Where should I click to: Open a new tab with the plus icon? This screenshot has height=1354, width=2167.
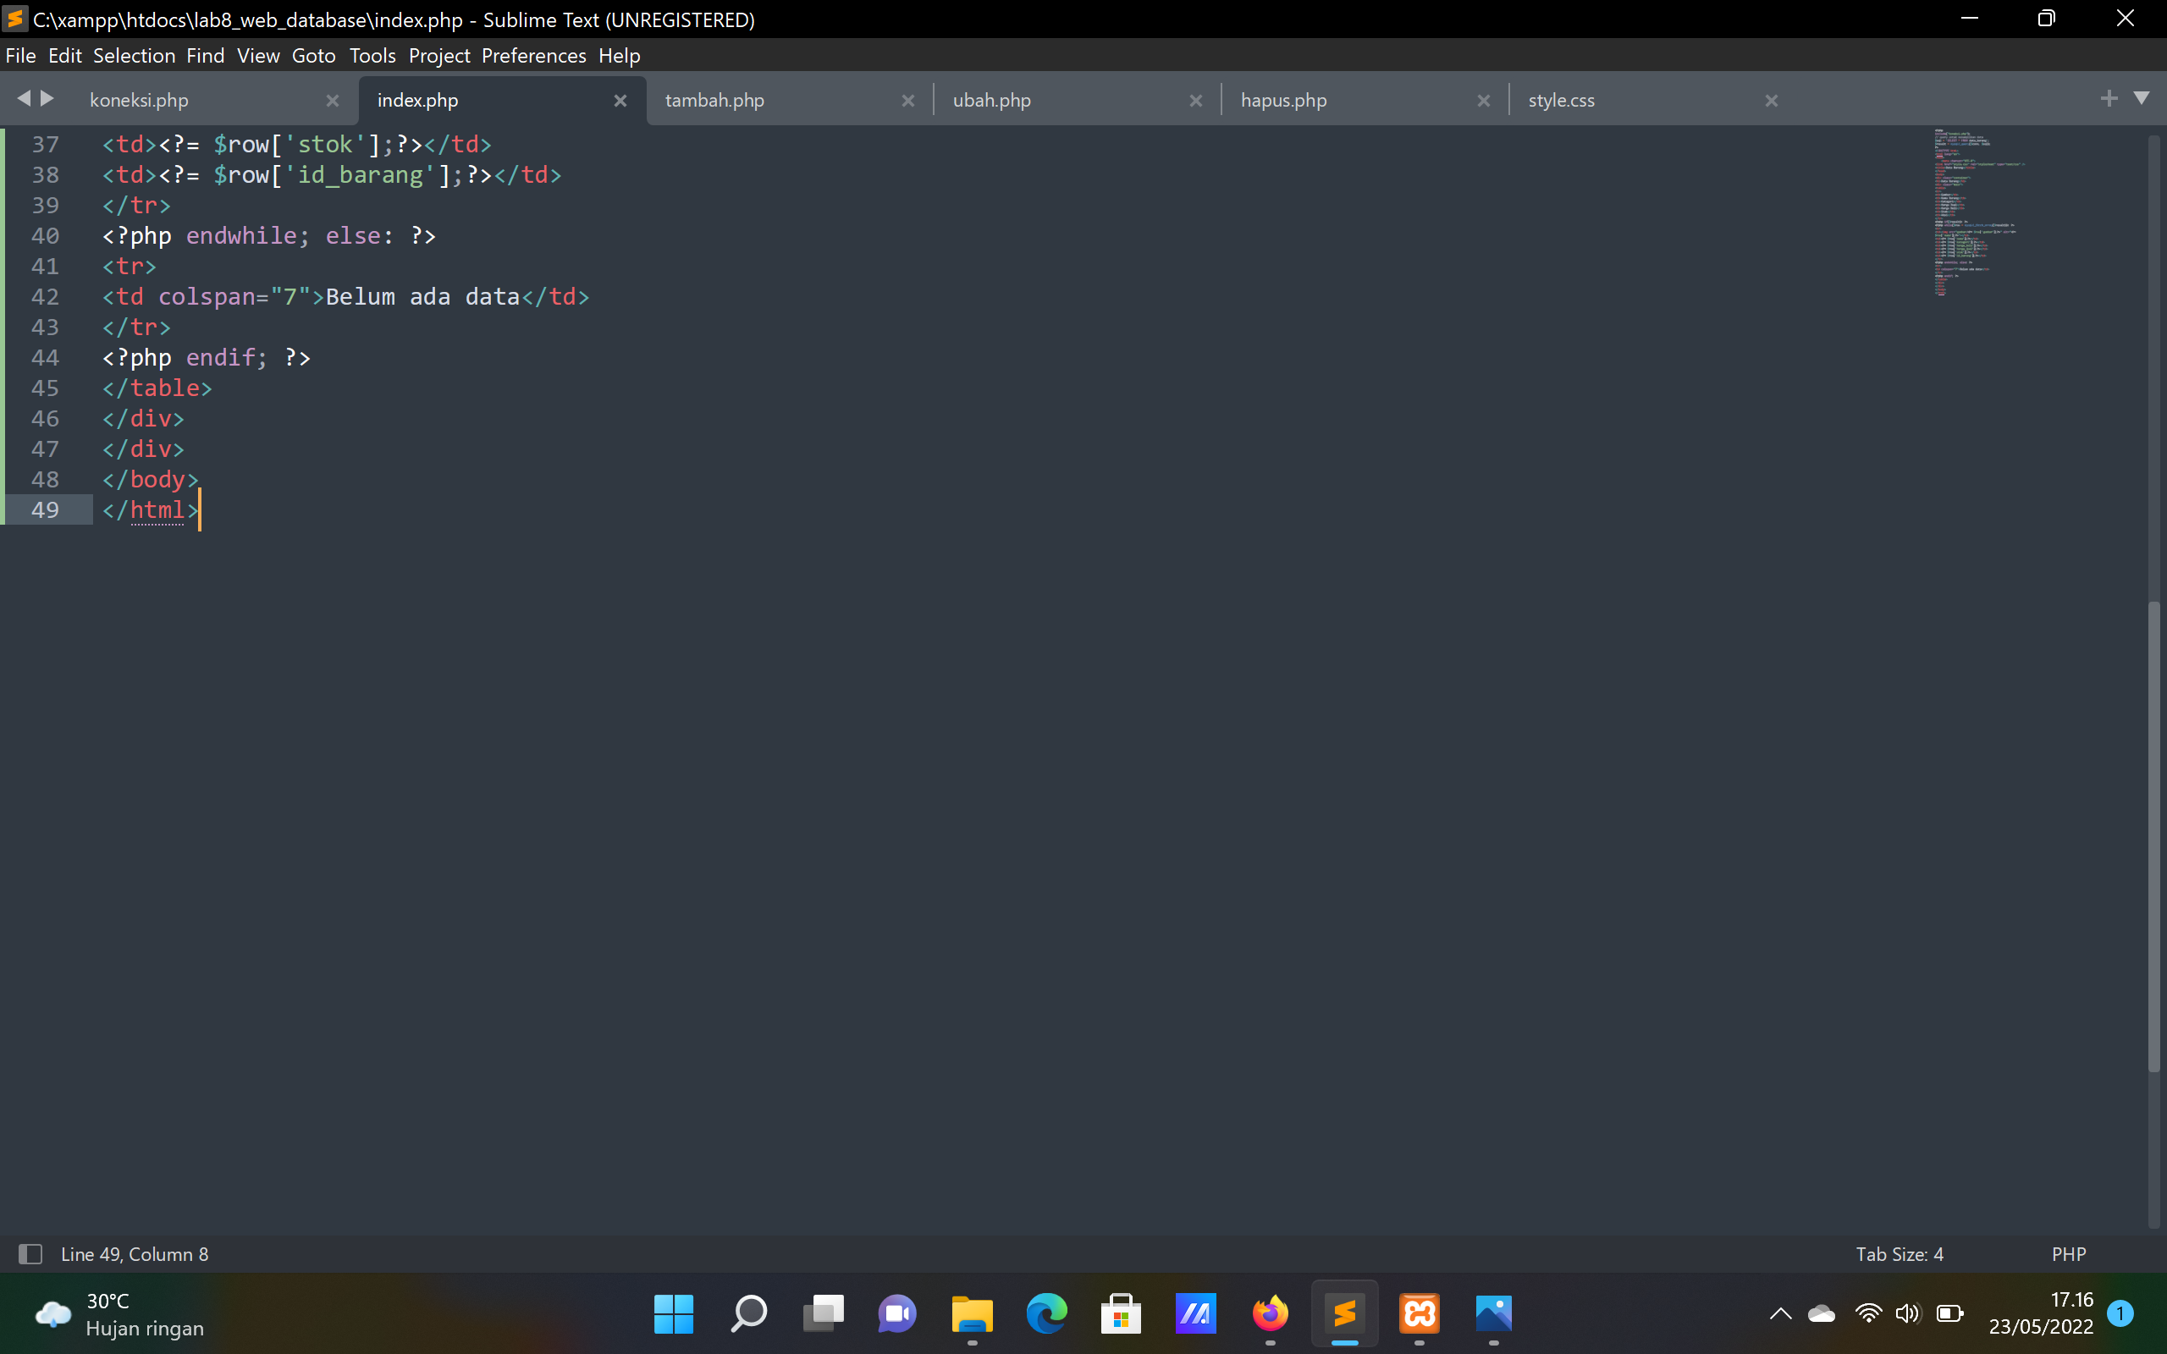[2109, 98]
